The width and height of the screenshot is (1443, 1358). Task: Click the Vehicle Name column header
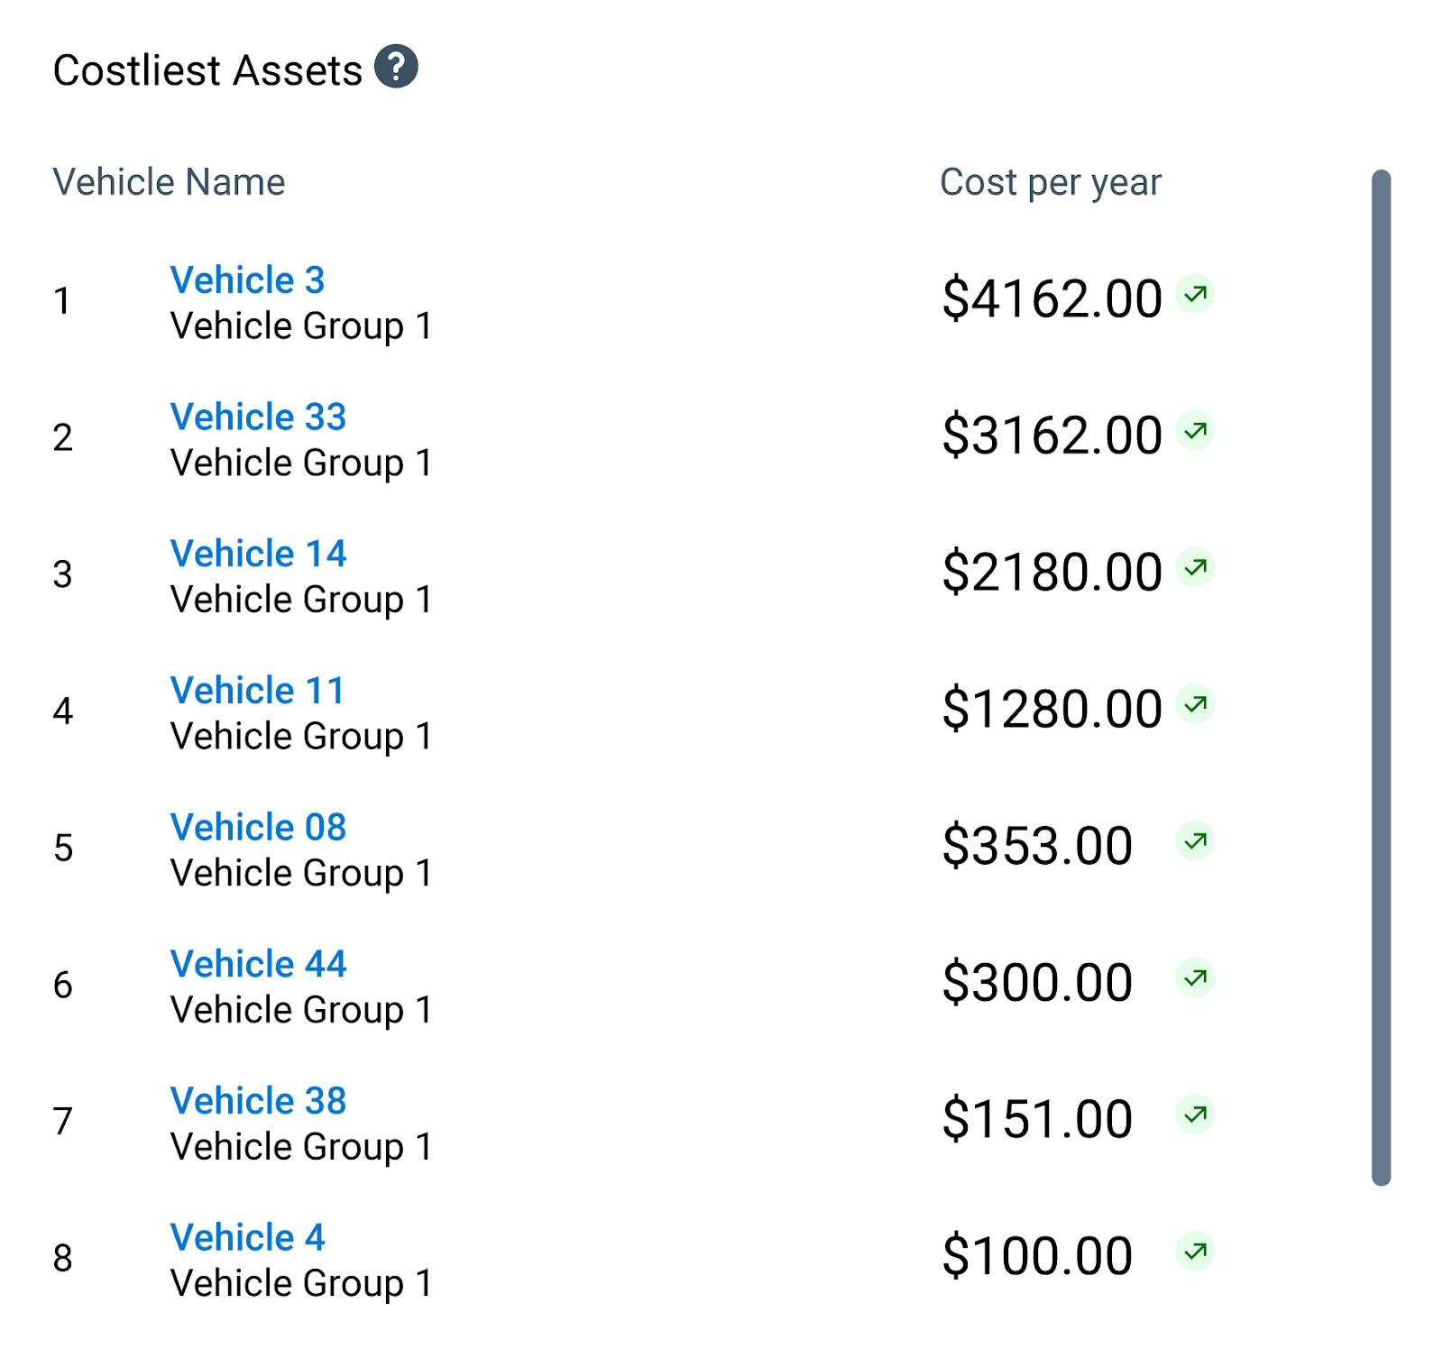pyautogui.click(x=170, y=181)
